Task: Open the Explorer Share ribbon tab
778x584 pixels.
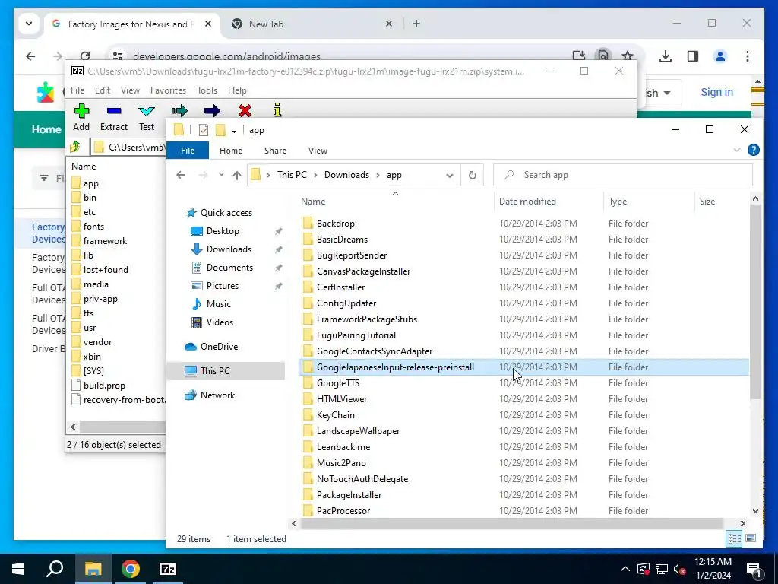Action: (x=275, y=151)
